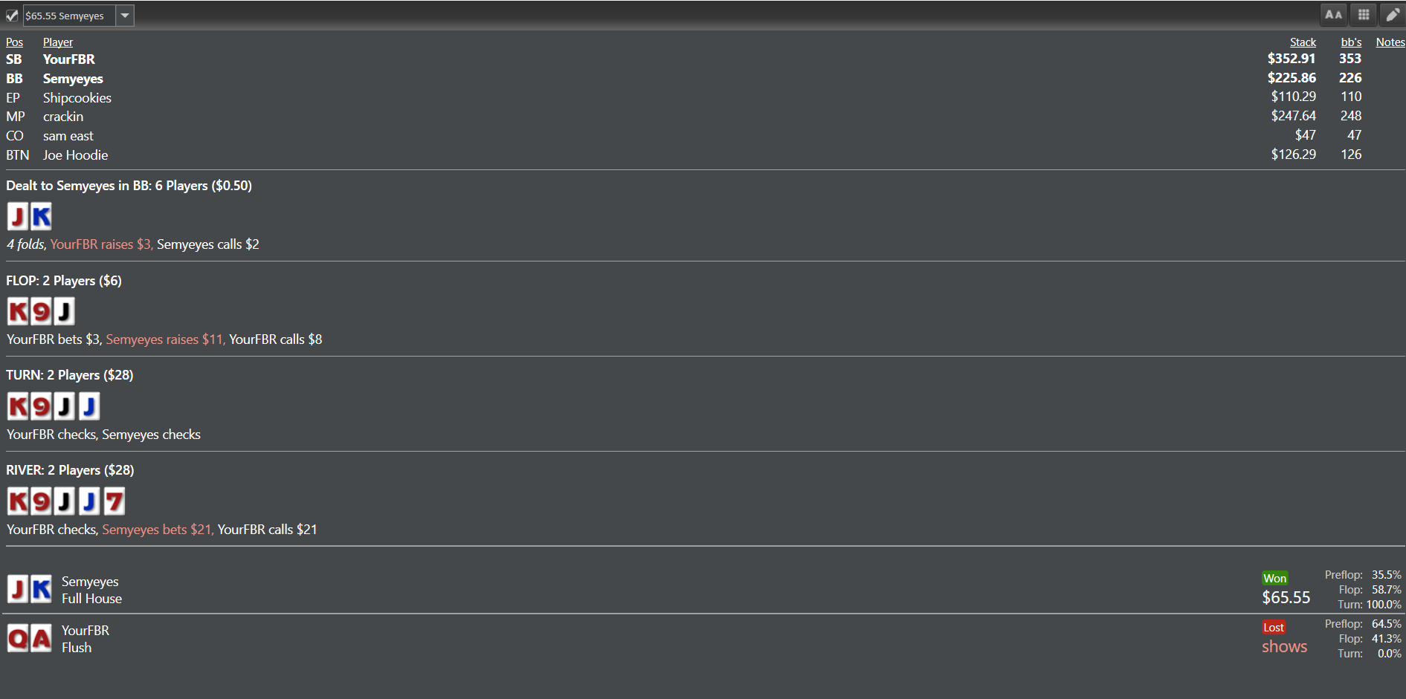
Task: Open the grid view icon
Action: point(1364,15)
